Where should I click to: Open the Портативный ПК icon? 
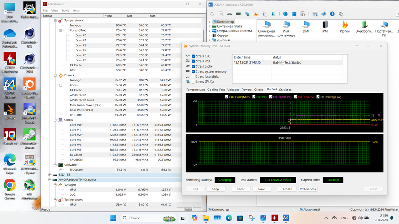point(384,29)
